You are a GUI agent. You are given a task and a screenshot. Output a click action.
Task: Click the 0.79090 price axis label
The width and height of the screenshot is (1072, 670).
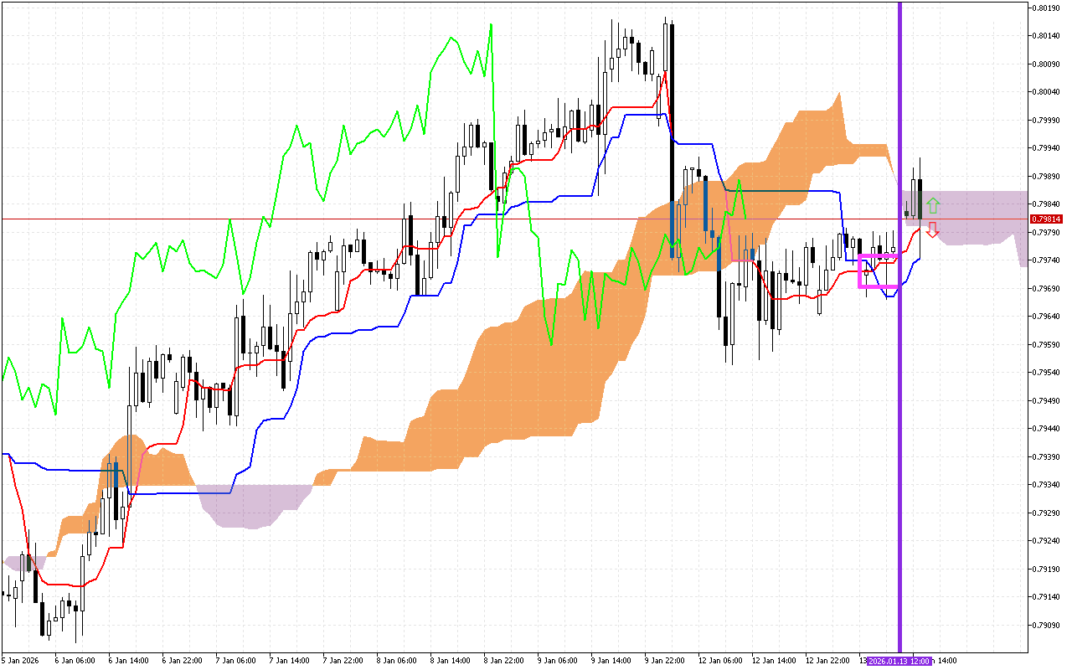[1047, 625]
